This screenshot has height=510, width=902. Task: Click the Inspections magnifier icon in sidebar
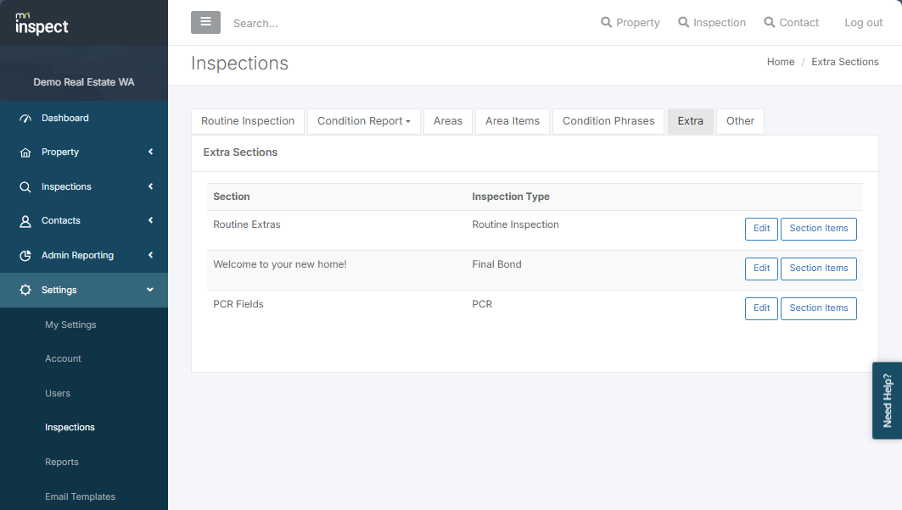click(x=25, y=186)
